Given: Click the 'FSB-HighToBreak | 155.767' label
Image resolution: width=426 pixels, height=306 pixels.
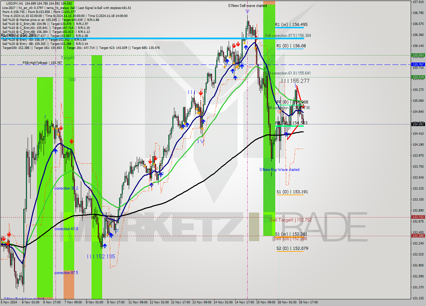Looking at the screenshot, I should coord(42,63).
